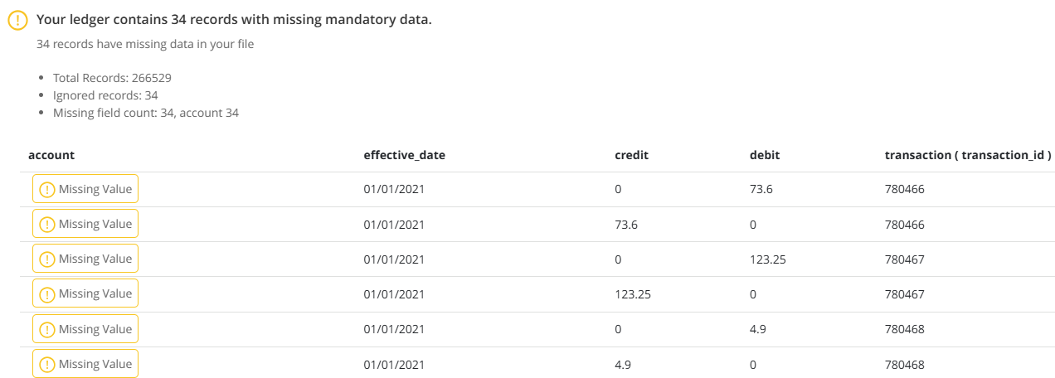The width and height of the screenshot is (1055, 378).
Task: Select the 4.9 debit cell
Action: [757, 329]
